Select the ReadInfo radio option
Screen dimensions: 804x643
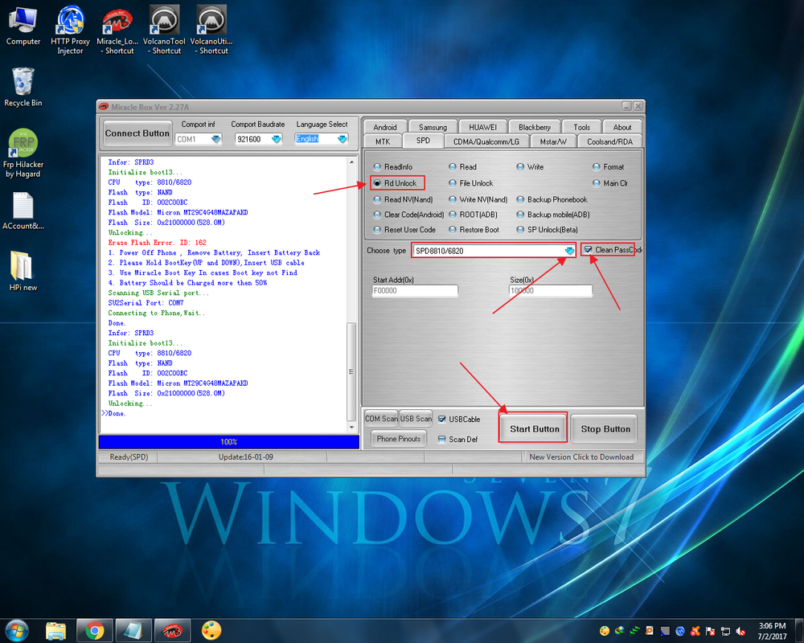pyautogui.click(x=393, y=166)
